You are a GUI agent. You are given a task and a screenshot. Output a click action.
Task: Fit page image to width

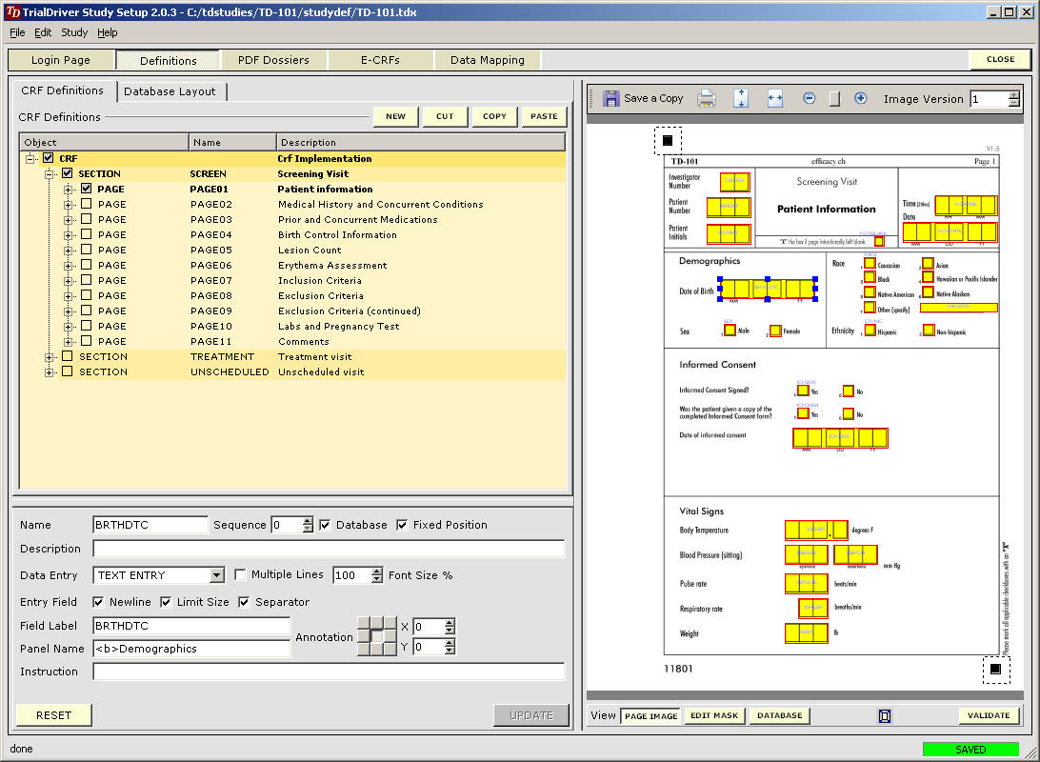coord(775,98)
